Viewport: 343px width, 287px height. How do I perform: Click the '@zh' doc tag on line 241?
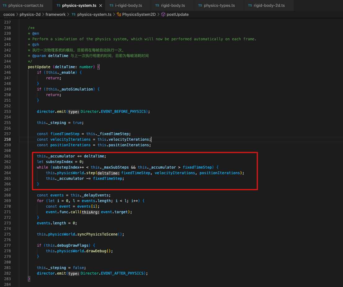[x=36, y=45]
